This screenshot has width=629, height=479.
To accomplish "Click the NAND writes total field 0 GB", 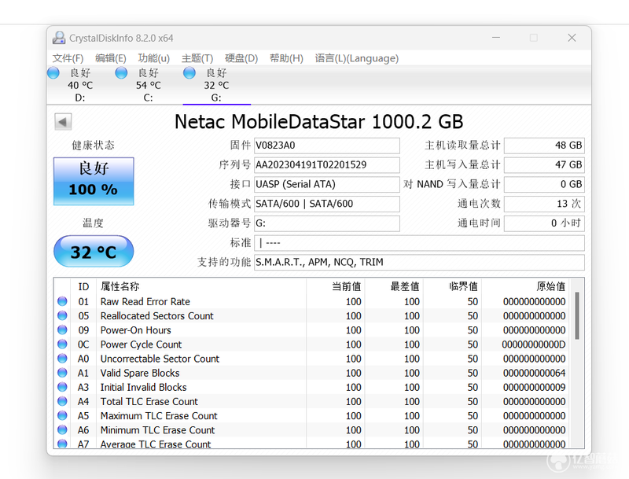I will click(544, 184).
